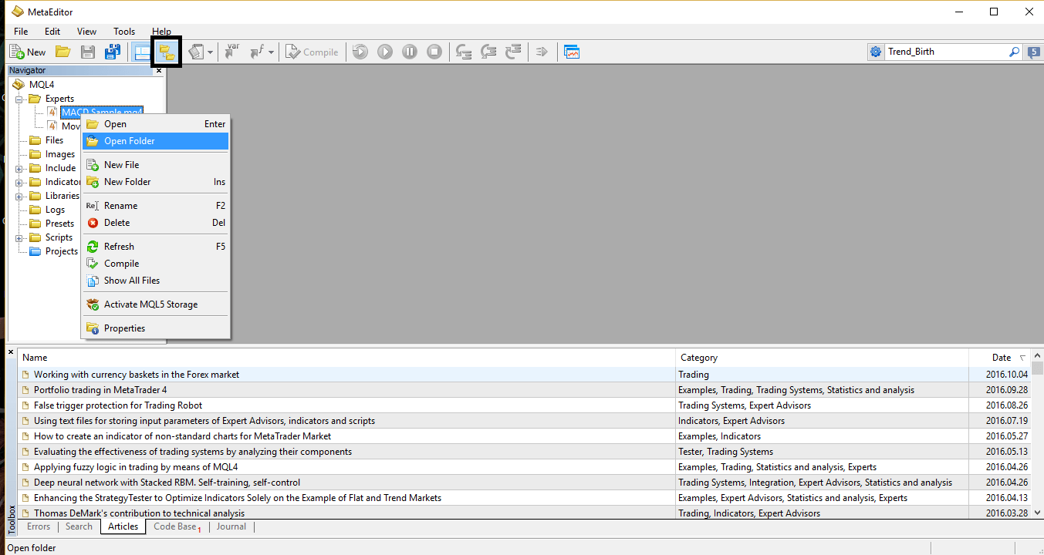Click the gear icon beside search field

[x=876, y=52]
